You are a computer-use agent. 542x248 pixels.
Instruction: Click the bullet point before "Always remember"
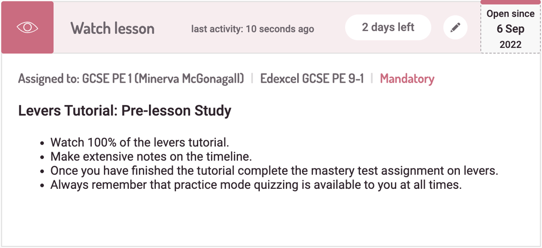click(x=42, y=185)
